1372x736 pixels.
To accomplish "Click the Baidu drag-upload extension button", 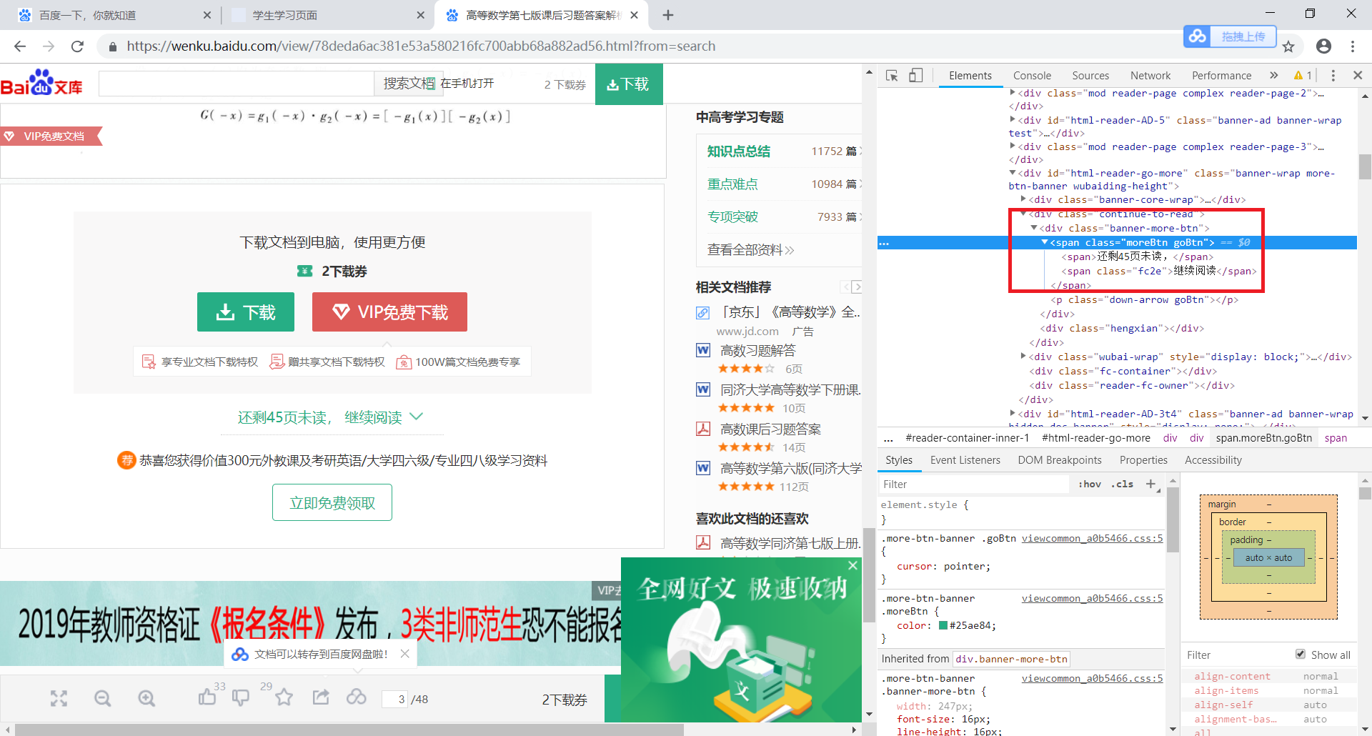I will 1229,36.
